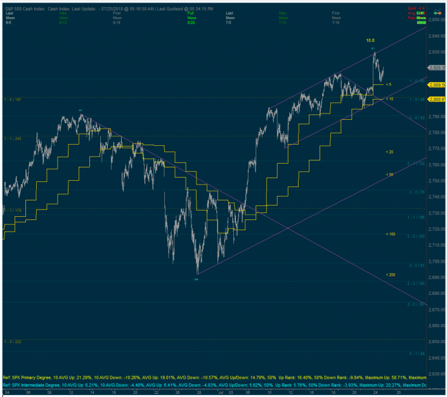Click the New Moon 6/12 label
The height and width of the screenshot is (397, 447).
(63, 18)
